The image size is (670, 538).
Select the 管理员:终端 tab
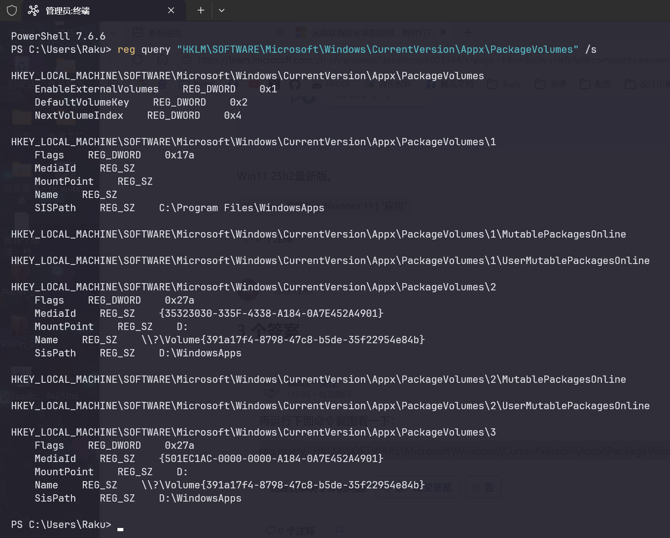click(x=104, y=10)
